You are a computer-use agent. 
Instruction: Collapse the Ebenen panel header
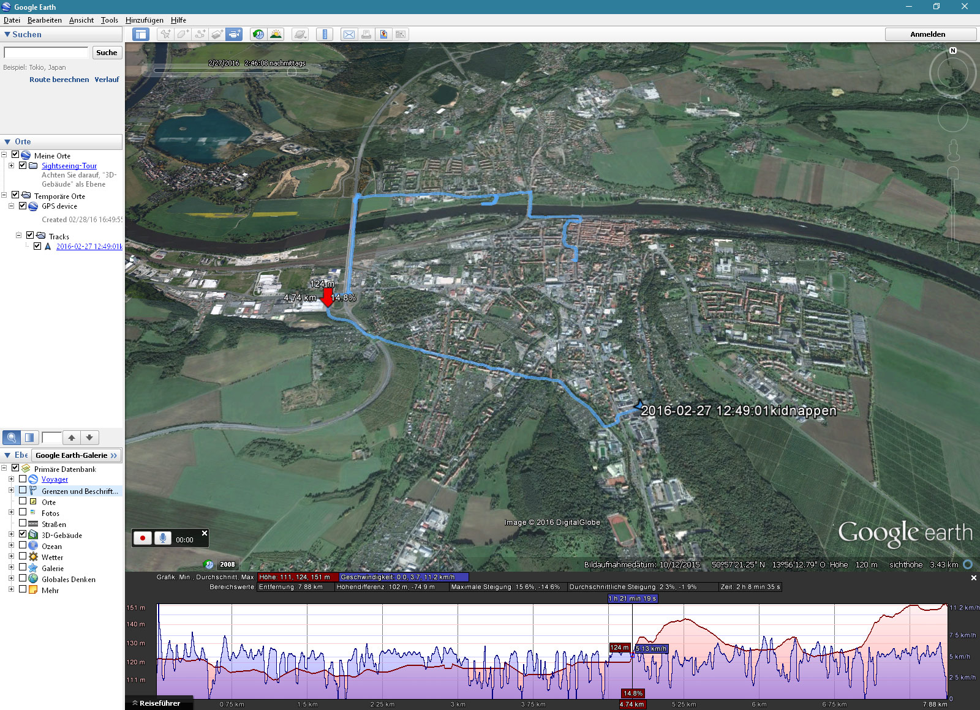tap(7, 455)
